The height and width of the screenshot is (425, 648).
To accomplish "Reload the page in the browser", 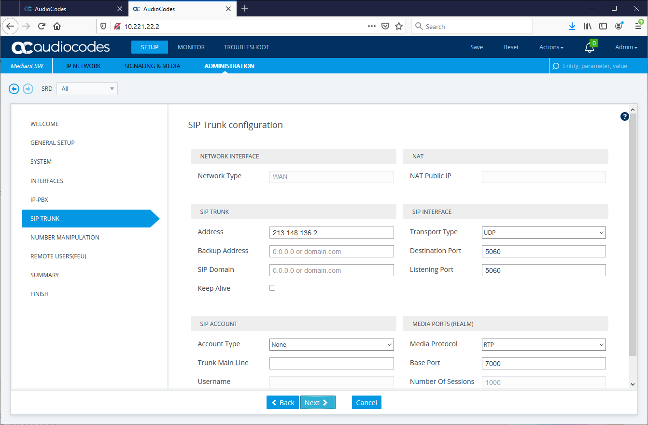I will click(42, 26).
